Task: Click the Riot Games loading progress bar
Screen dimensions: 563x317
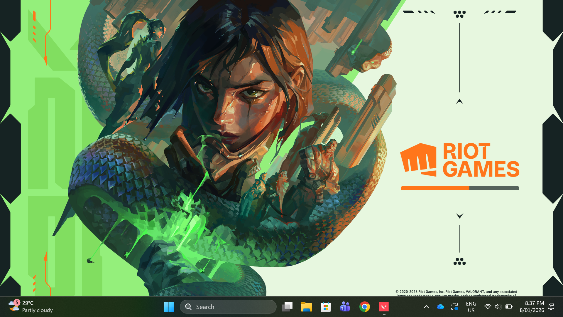Action: coord(459,188)
